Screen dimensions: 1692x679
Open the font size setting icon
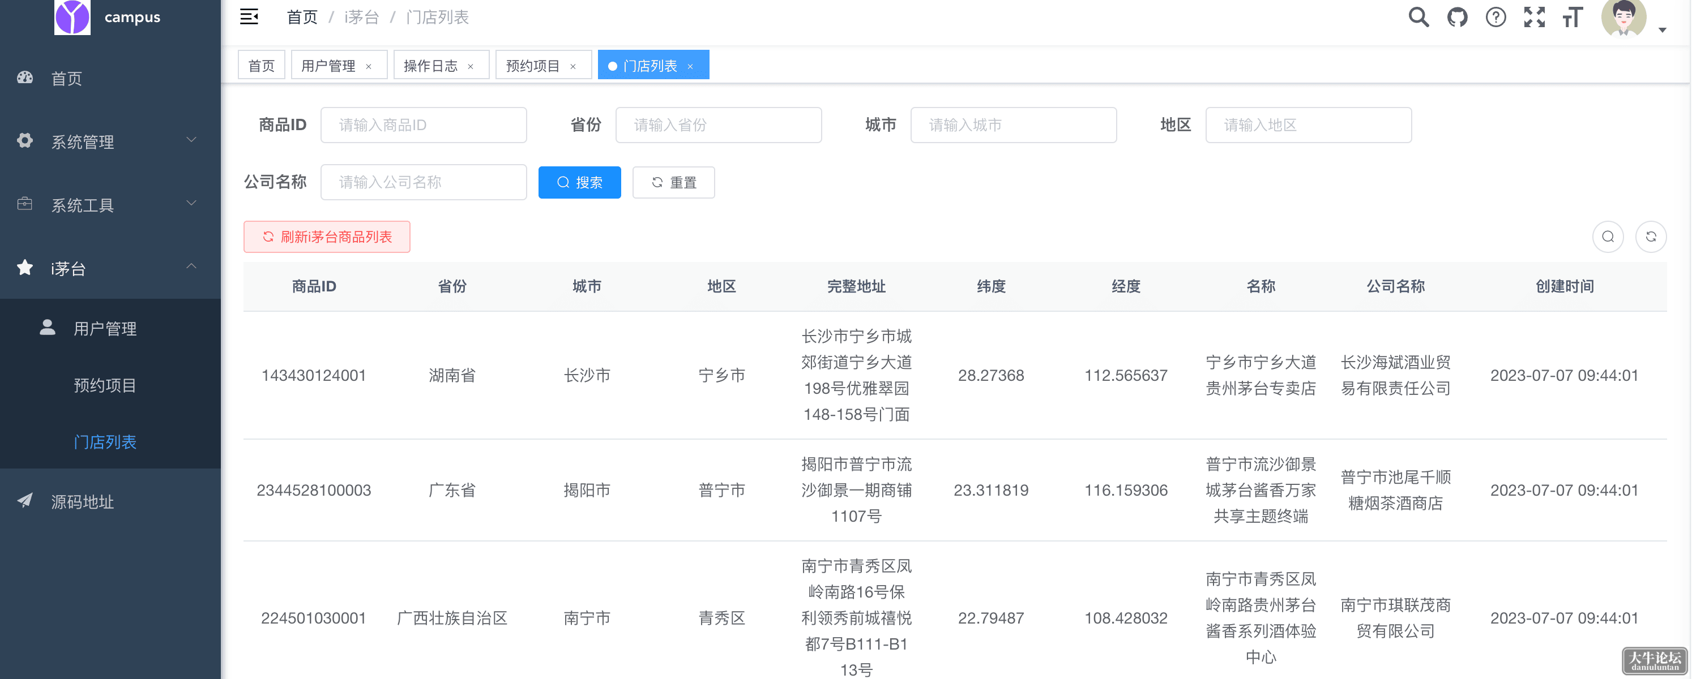[1573, 17]
